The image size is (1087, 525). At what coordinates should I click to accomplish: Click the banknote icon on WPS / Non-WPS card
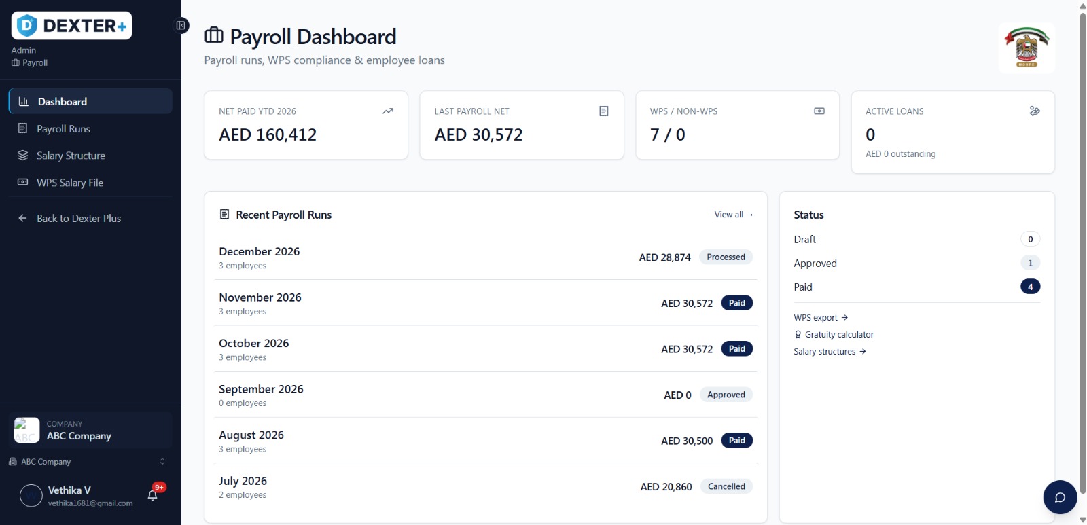click(819, 111)
